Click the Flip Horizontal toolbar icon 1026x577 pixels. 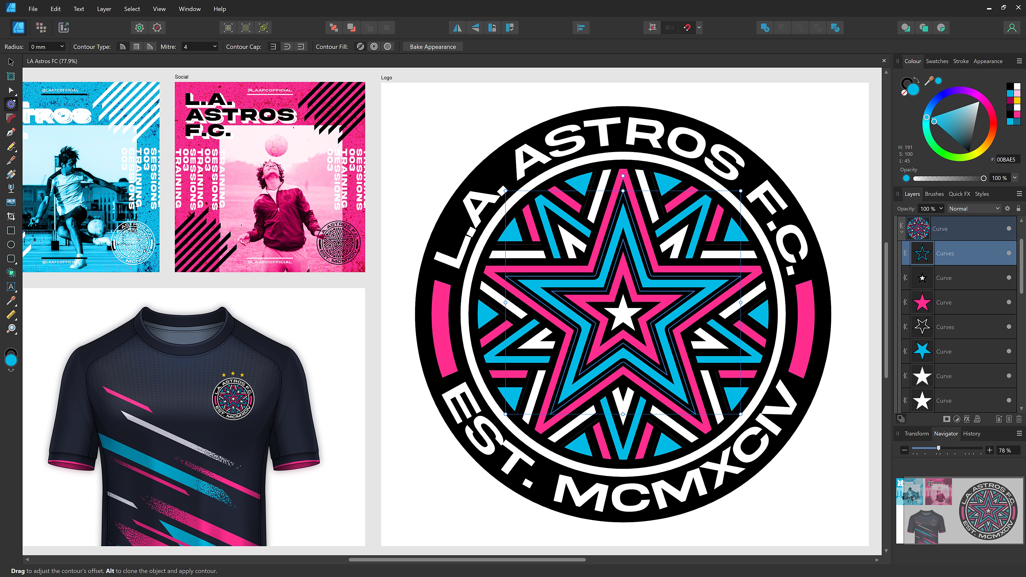pyautogui.click(x=458, y=28)
